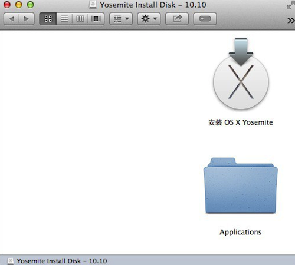295x265 pixels.
Task: Switch to column view
Action: pos(80,19)
